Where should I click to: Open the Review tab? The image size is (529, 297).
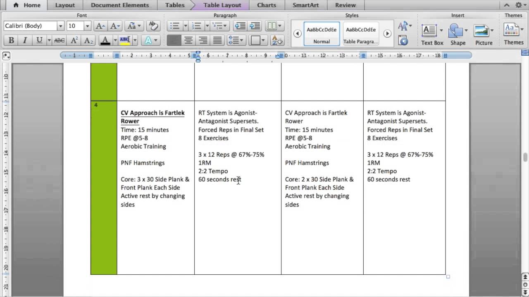[x=346, y=5]
